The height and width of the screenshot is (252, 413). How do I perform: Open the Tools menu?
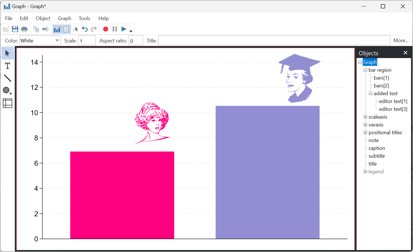(84, 18)
